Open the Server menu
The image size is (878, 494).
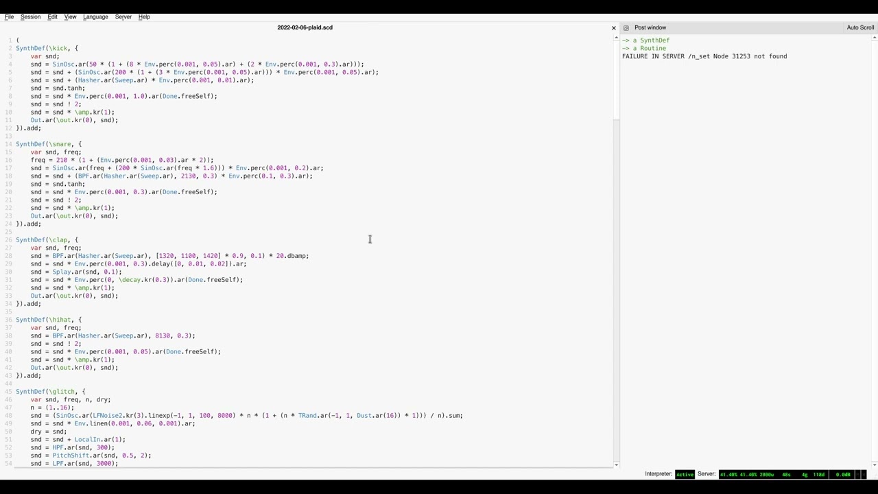pos(123,16)
